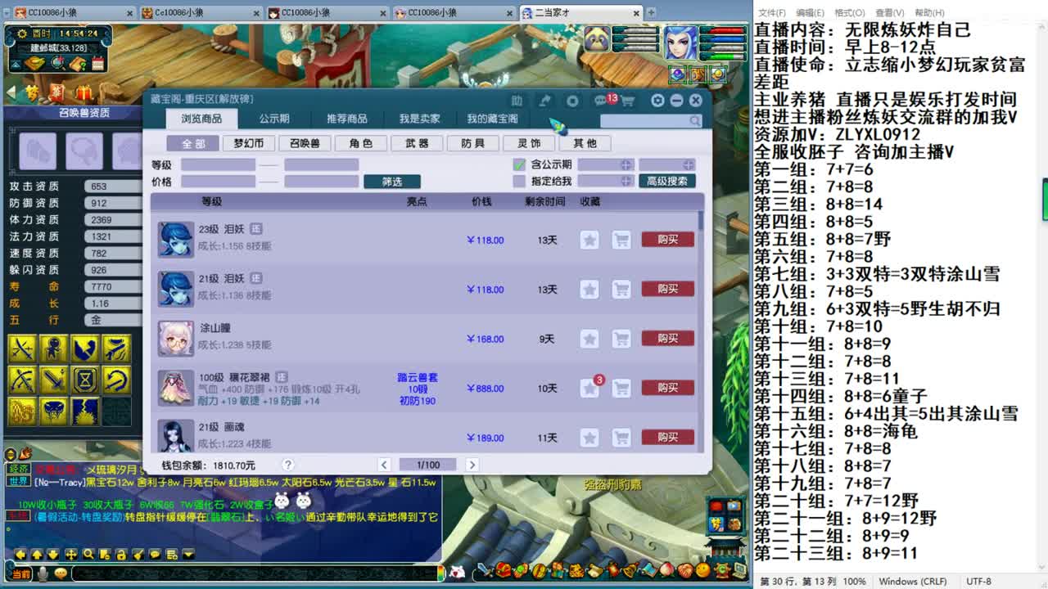The width and height of the screenshot is (1048, 589).
Task: Click the listing scrollbar on right edge
Action: click(701, 221)
